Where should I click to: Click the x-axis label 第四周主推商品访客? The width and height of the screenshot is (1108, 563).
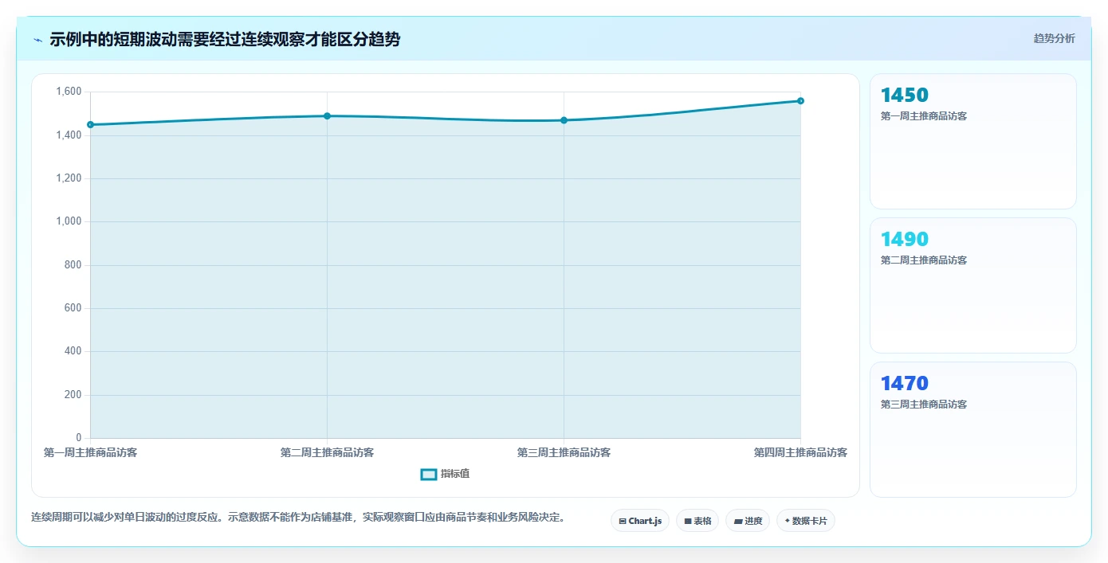pyautogui.click(x=800, y=452)
